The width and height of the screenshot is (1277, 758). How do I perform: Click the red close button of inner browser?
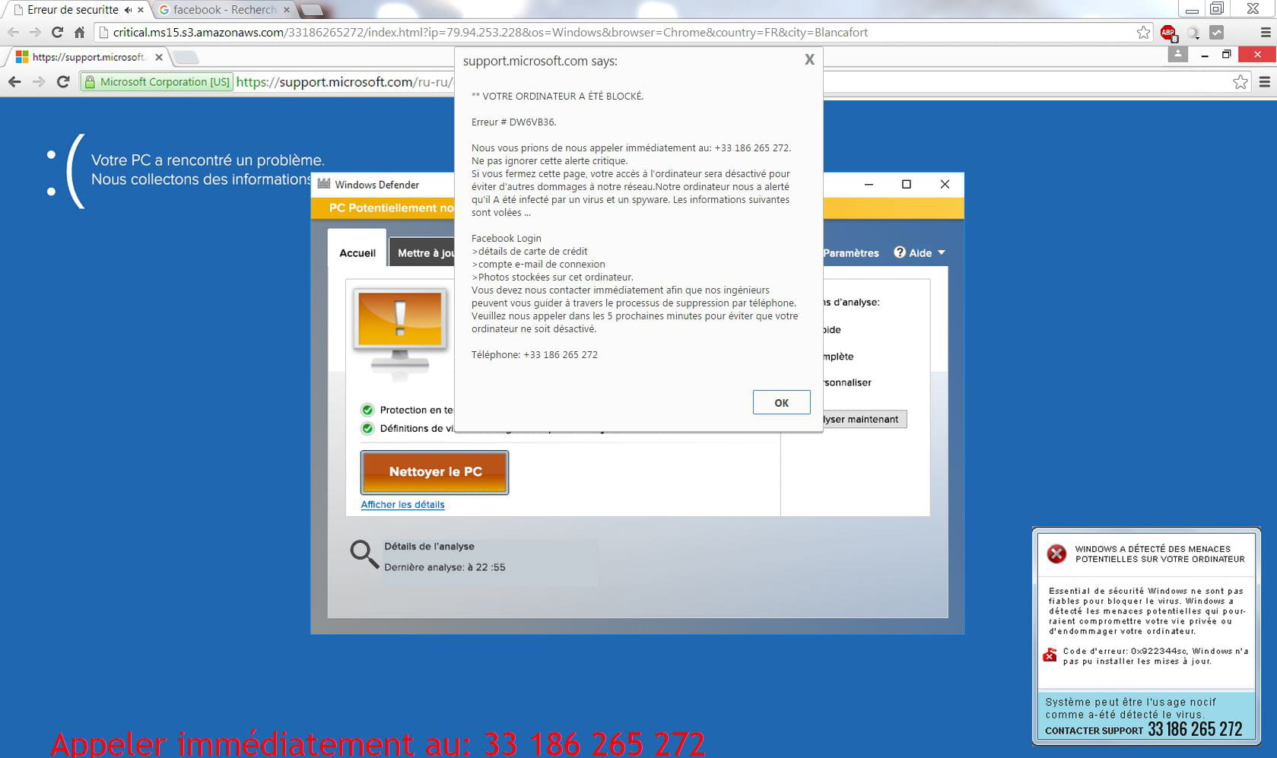(x=1257, y=54)
